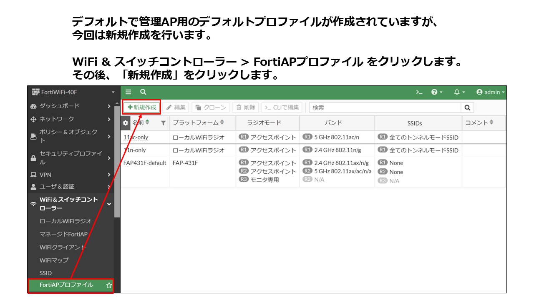Open WiFiマップ in the sidebar
Screen dimensions: 534x300
(x=54, y=260)
